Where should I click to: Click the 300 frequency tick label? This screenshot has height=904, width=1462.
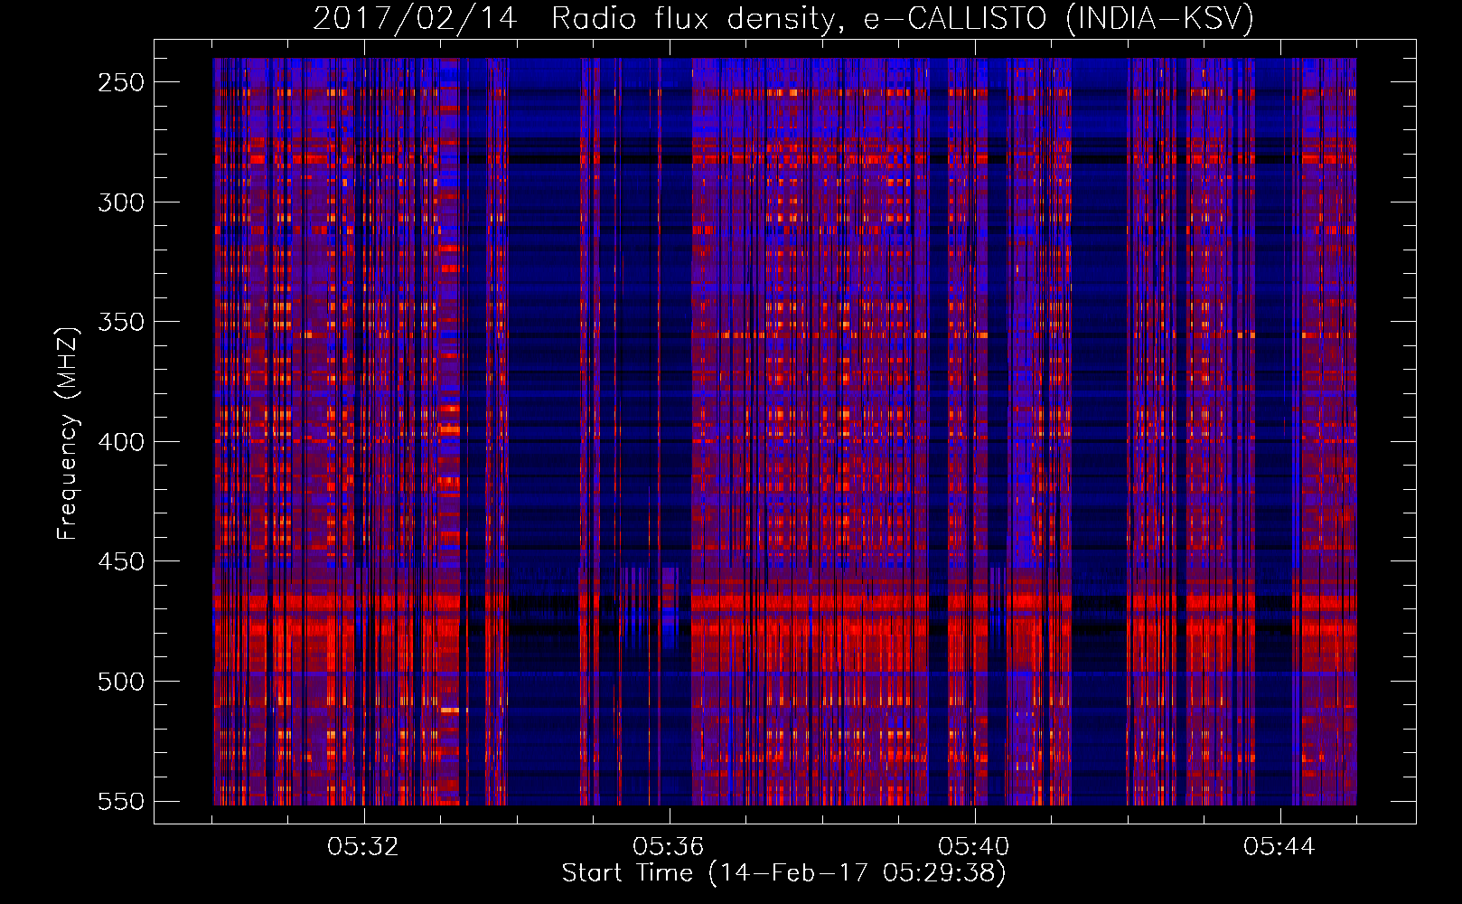coord(121,202)
